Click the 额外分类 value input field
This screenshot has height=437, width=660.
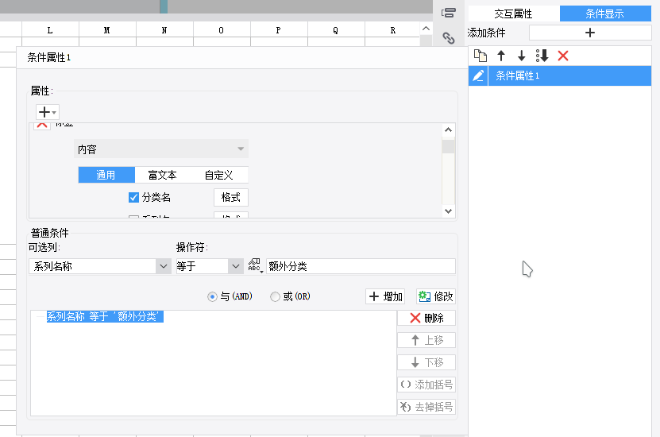point(361,266)
